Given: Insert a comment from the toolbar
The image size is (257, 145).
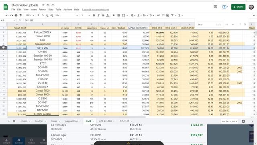Looking at the screenshot, I should point(163,15).
